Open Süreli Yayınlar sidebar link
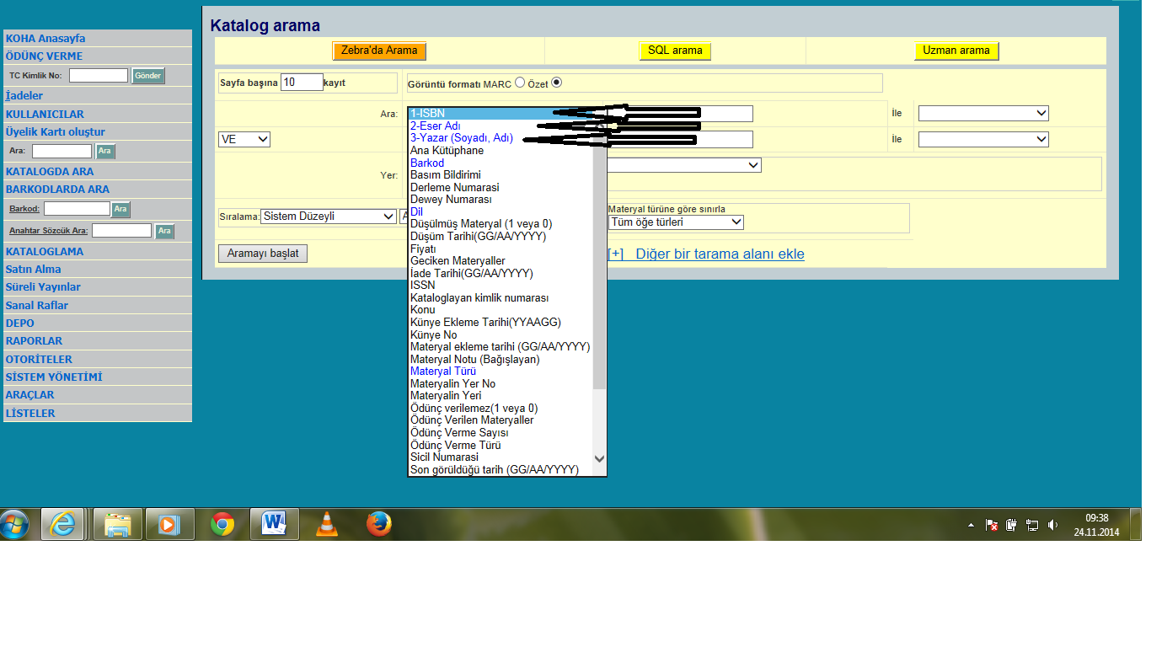This screenshot has height=647, width=1151. pyautogui.click(x=43, y=286)
